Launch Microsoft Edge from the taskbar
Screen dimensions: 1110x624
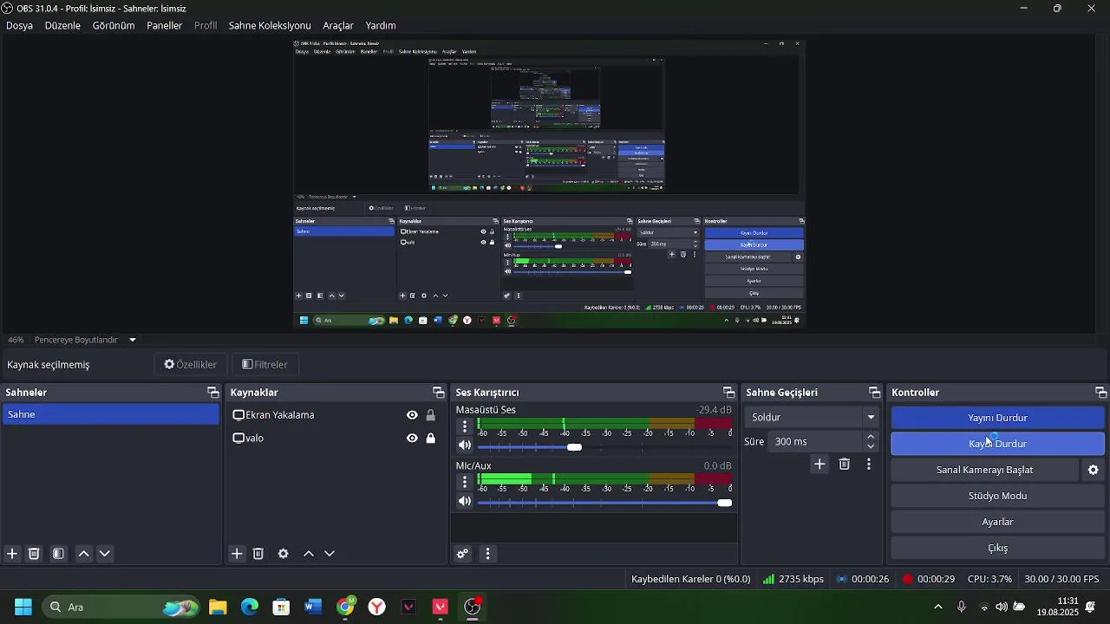point(250,607)
